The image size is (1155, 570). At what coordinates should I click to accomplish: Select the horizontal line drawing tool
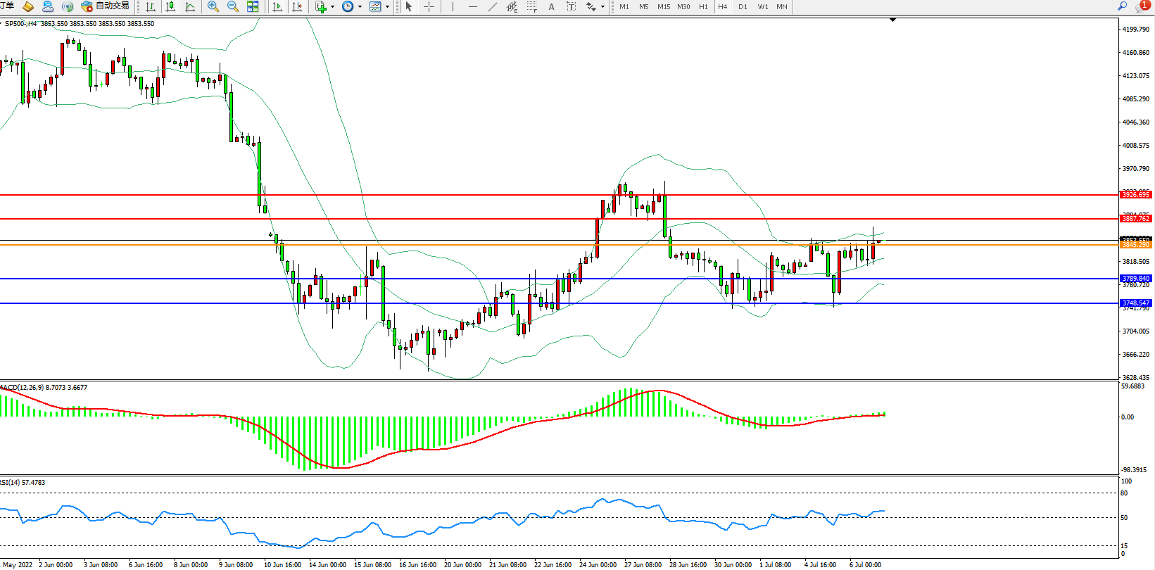[472, 6]
